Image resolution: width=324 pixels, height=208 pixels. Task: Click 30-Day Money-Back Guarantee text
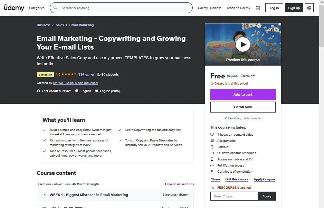coord(243,118)
